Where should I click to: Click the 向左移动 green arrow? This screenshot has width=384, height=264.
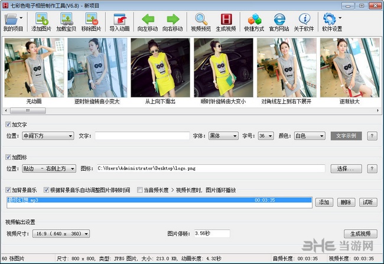(148, 19)
